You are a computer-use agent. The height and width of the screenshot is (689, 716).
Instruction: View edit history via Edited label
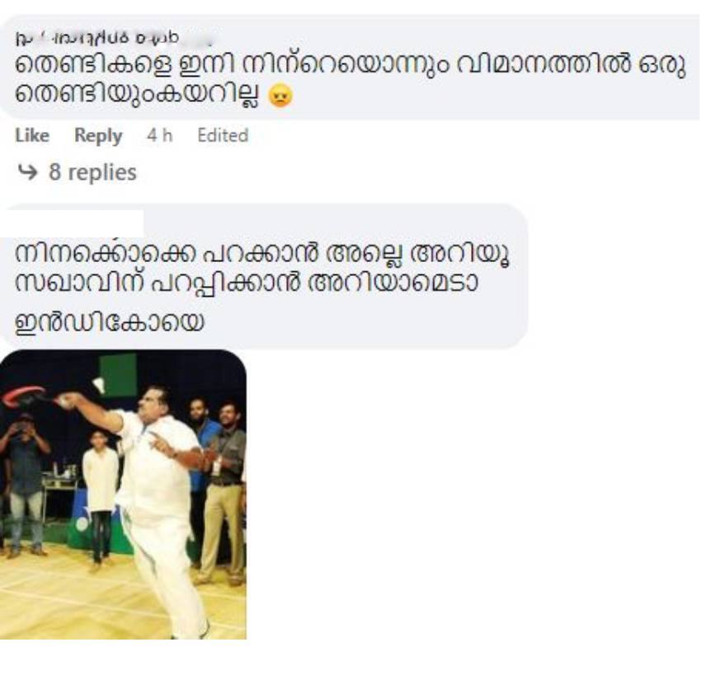point(223,135)
